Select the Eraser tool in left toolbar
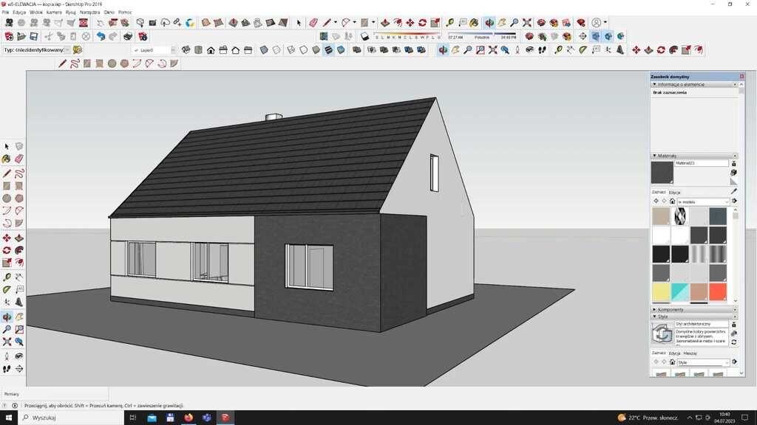This screenshot has width=757, height=425. (19, 159)
